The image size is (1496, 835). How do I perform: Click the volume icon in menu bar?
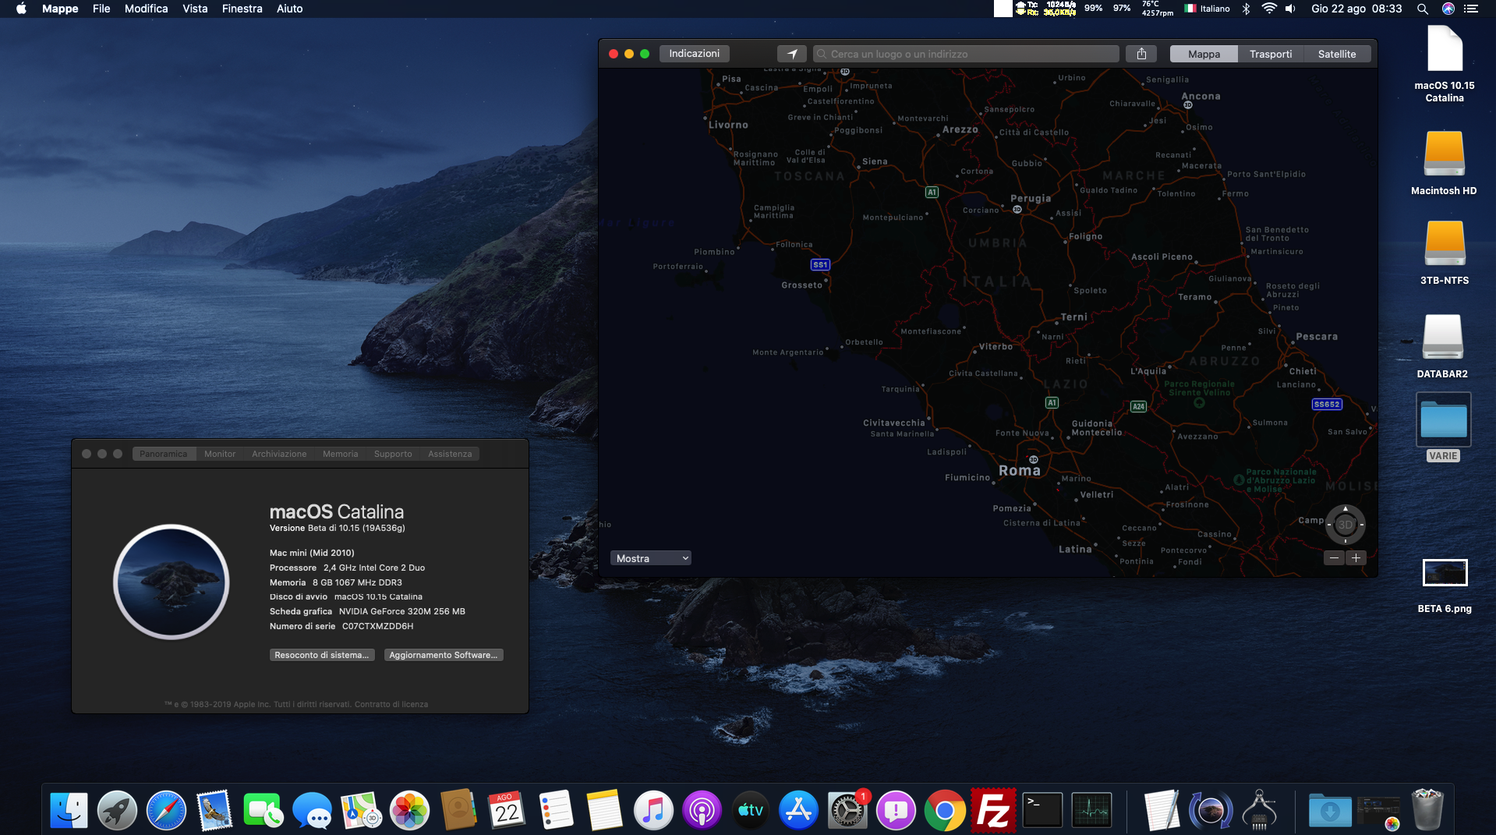(1291, 9)
